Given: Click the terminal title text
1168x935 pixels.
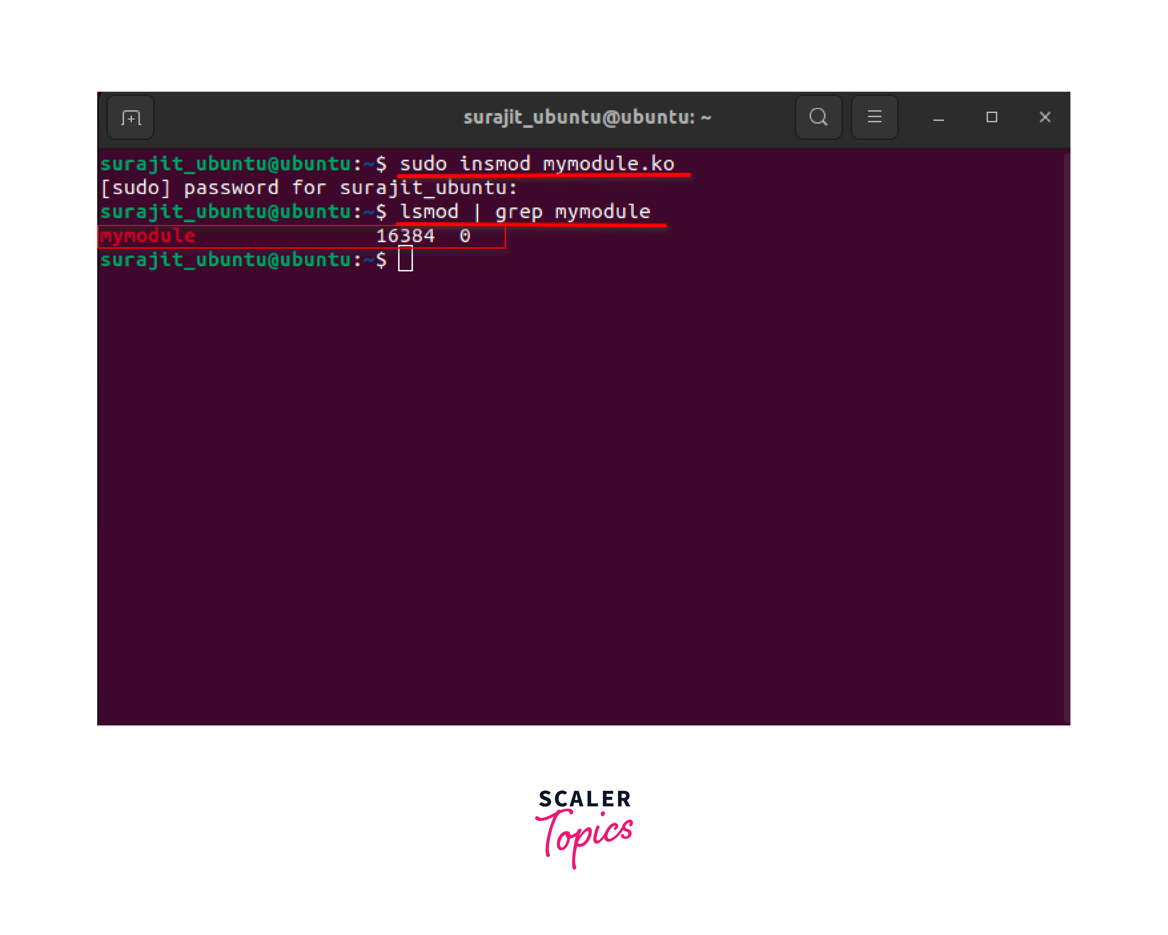Looking at the screenshot, I should (x=587, y=117).
